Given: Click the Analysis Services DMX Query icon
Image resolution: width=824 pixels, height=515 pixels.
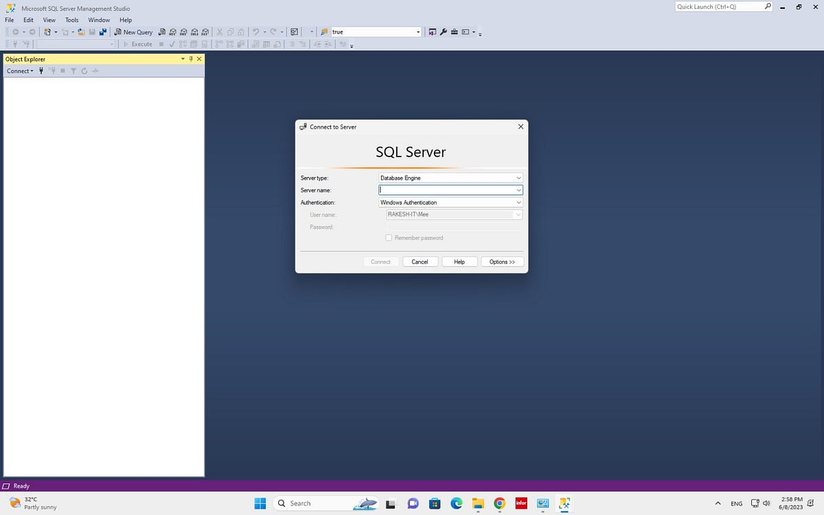Looking at the screenshot, I should coord(183,32).
